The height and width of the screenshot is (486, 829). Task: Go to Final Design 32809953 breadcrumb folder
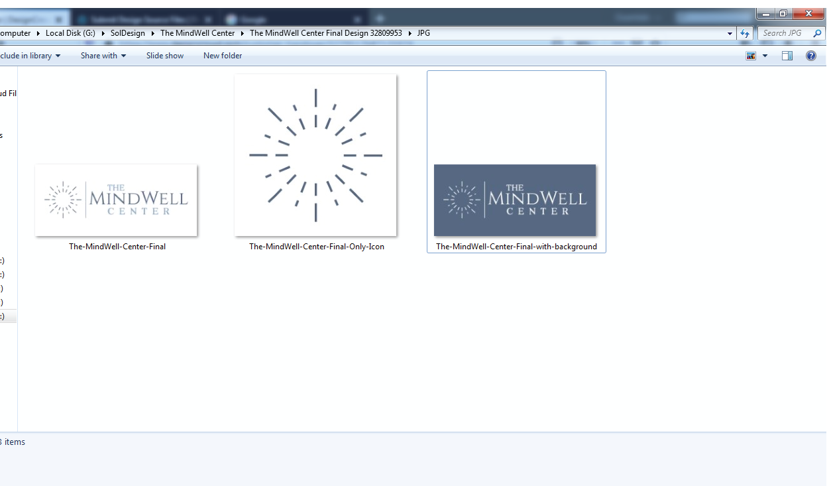tap(326, 33)
